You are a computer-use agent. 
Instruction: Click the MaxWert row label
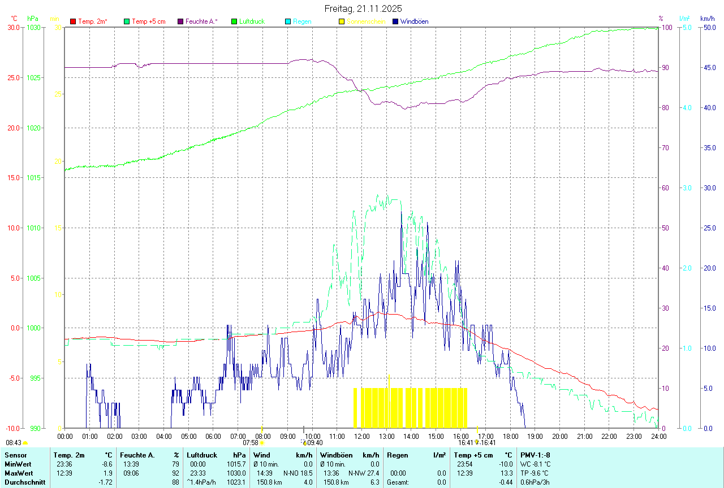click(x=19, y=473)
